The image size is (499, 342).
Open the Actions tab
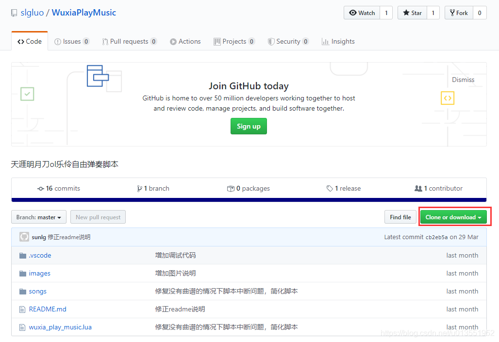pos(185,41)
